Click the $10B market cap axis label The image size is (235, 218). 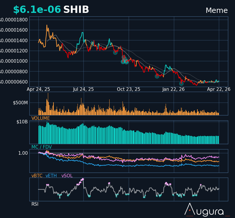22,122
